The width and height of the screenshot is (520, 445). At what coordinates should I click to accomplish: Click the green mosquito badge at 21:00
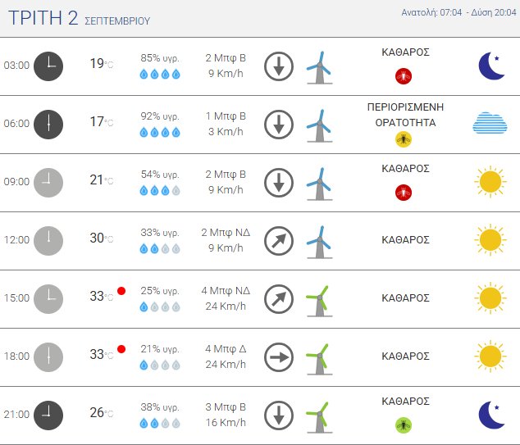coord(403,425)
